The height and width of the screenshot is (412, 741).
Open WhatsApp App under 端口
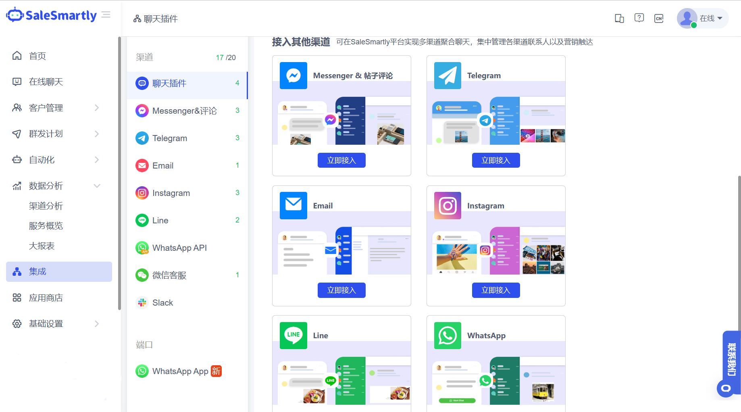pyautogui.click(x=187, y=371)
